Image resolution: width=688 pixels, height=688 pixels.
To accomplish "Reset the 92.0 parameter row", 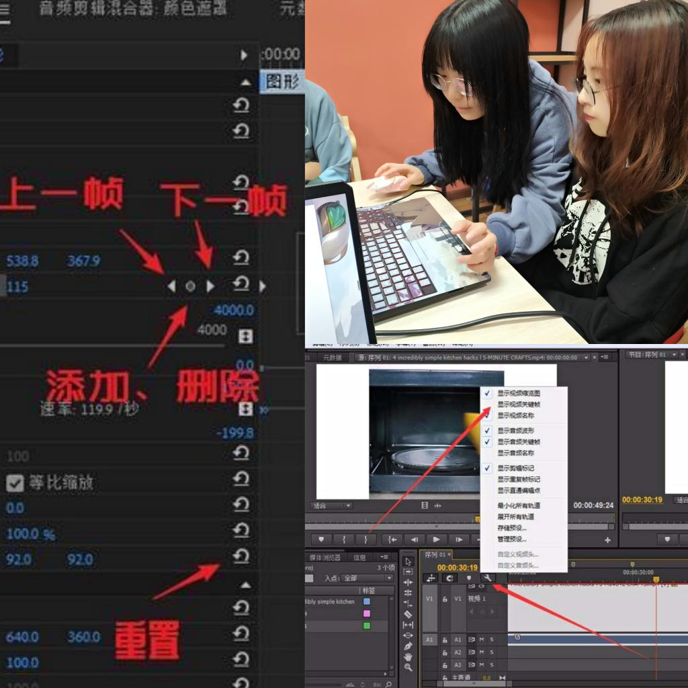I will [x=241, y=556].
